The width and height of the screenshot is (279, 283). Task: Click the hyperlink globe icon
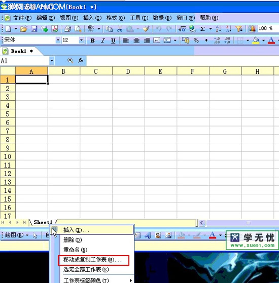pyautogui.click(x=192, y=29)
